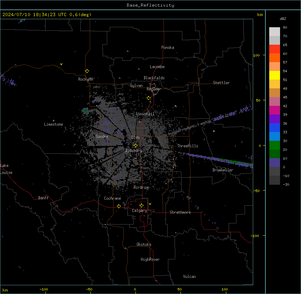Click the Vulcan label
Viewport: 301px width, 294px height.
190,277
